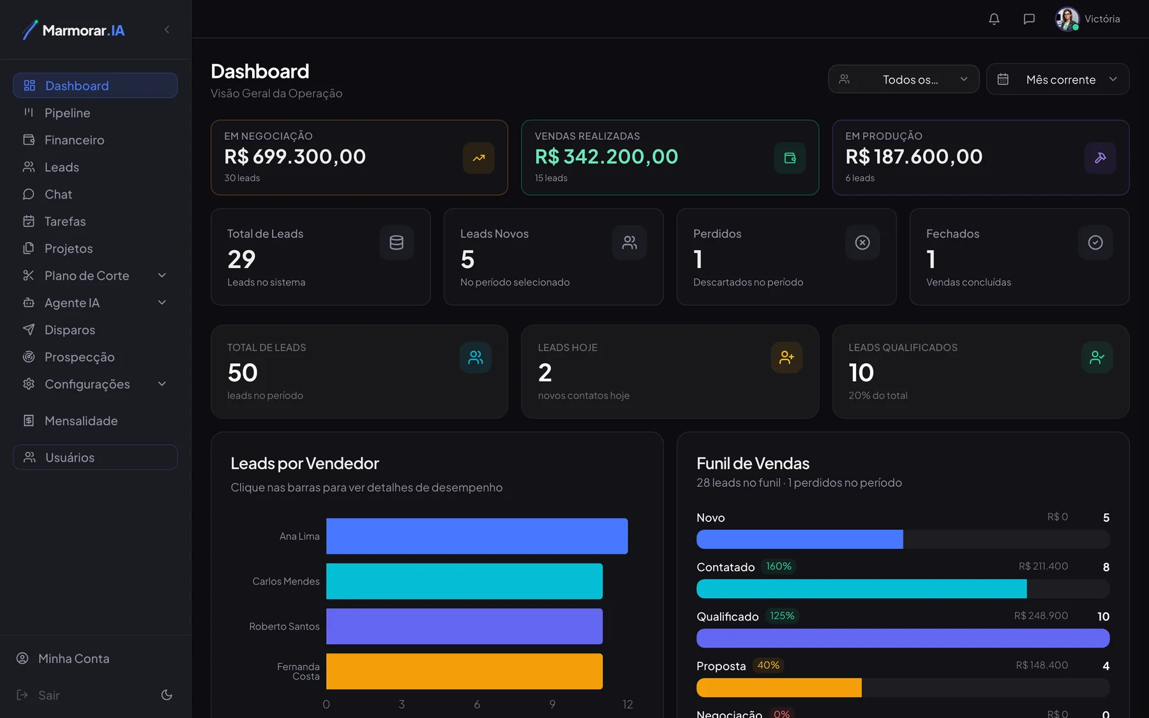Screen dimensions: 1149x718
Task: Expand the Plano de Corte submenu
Action: tap(162, 276)
